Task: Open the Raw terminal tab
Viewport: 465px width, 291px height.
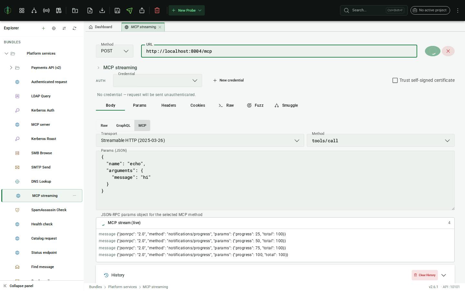Action: click(x=226, y=105)
